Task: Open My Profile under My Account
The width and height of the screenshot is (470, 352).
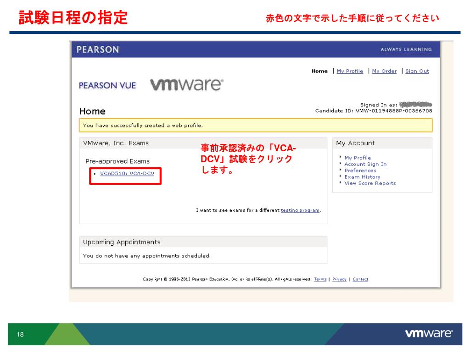Action: point(358,158)
